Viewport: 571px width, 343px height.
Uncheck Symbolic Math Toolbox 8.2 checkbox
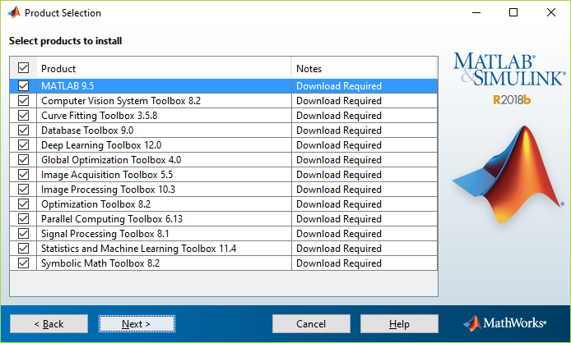coord(23,263)
